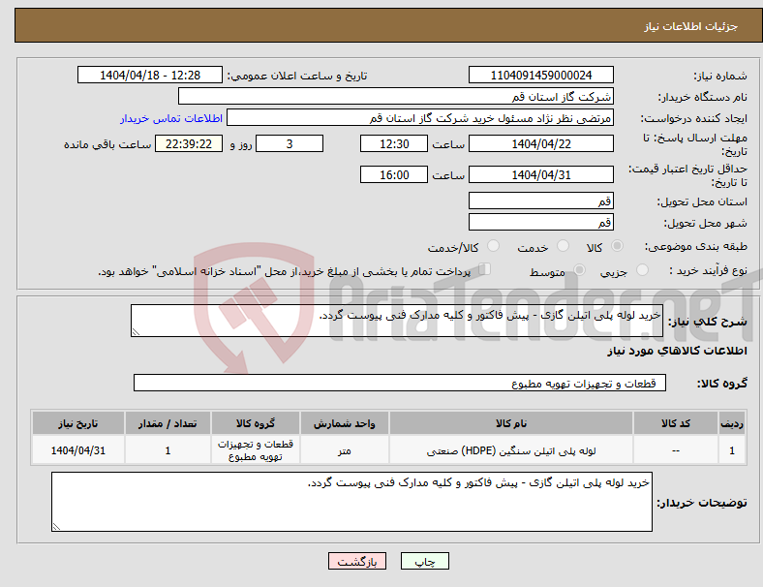Click the شماره نیاز field 1104091459000024

point(540,75)
